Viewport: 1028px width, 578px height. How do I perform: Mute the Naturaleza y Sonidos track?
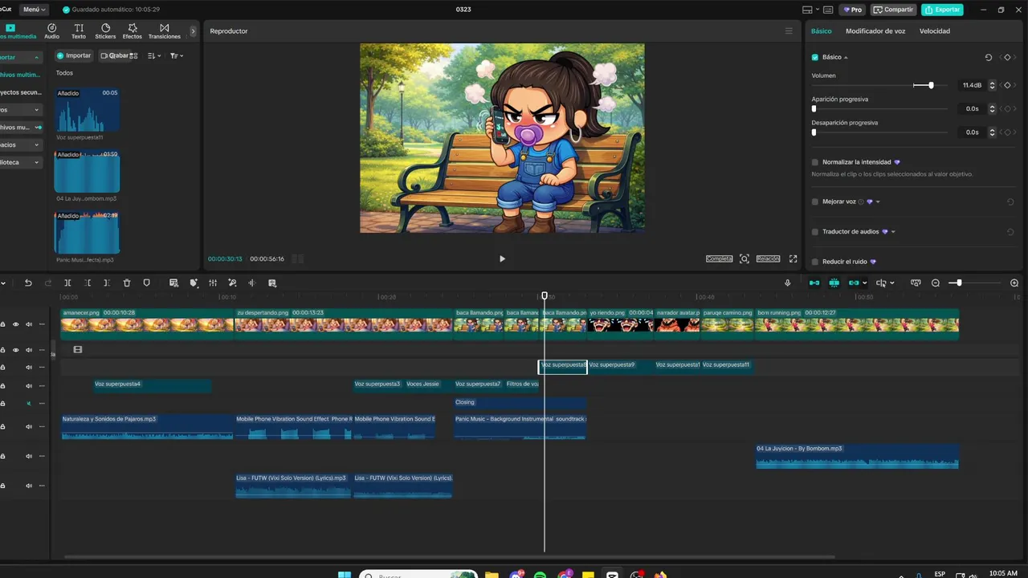pyautogui.click(x=29, y=426)
